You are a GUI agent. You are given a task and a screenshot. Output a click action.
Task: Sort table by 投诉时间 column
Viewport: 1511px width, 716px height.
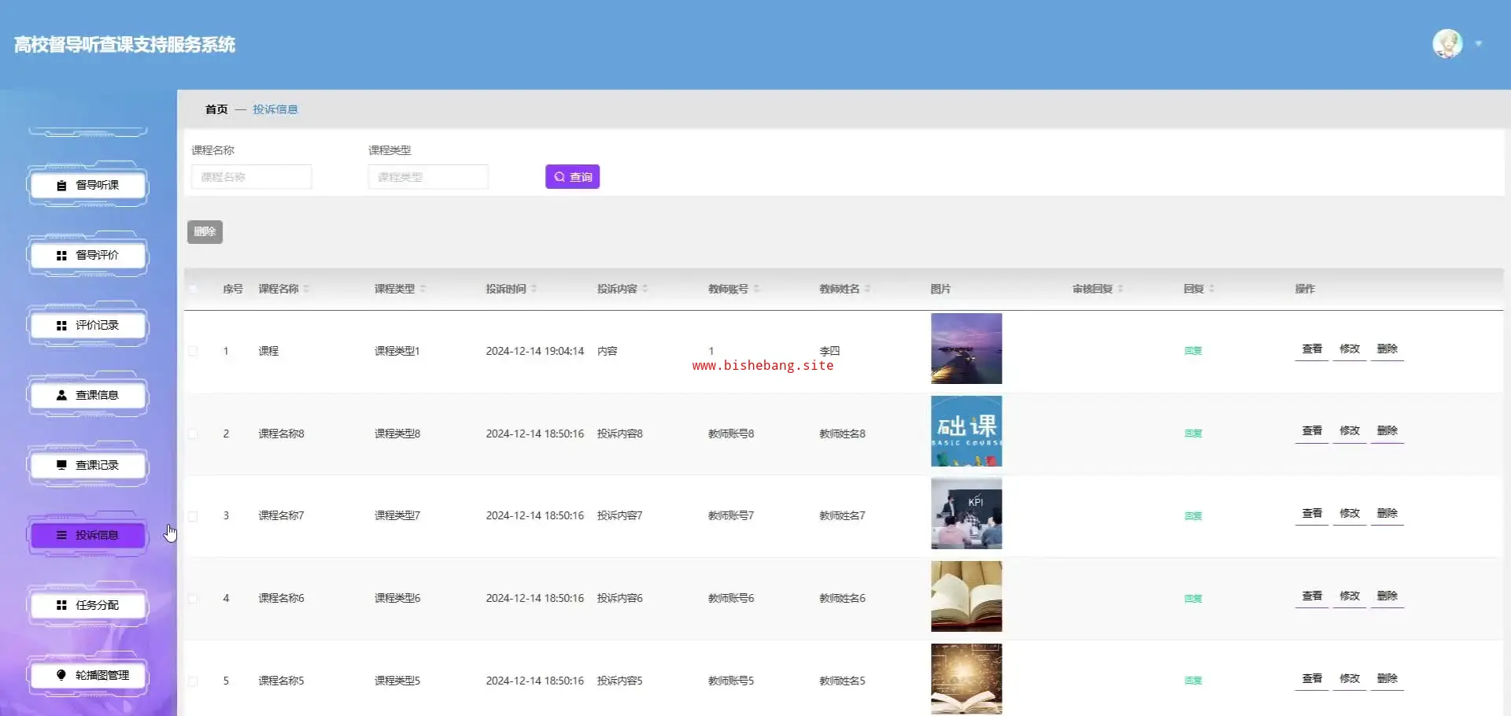point(534,289)
